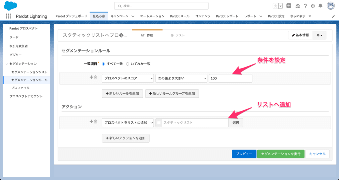
Task: Open the Pardot レポート tab
Action: click(227, 16)
